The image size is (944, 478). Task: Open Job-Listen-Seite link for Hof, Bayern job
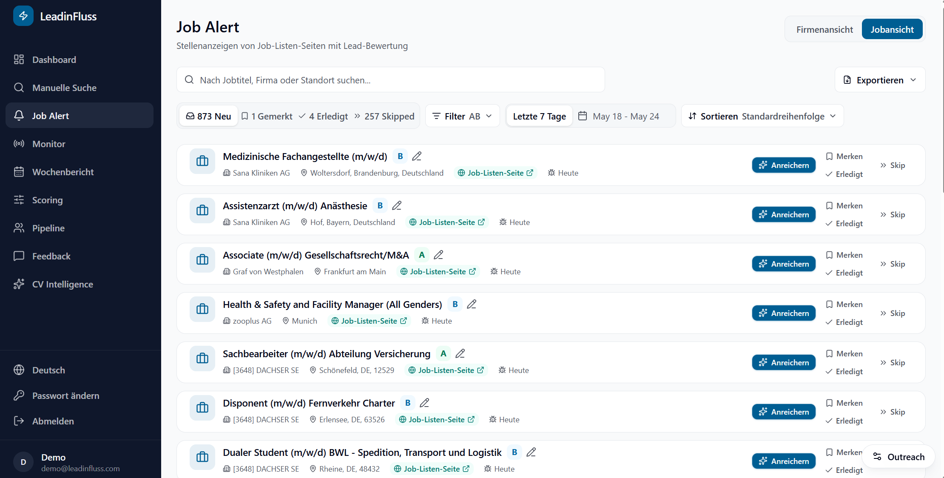[x=447, y=222]
